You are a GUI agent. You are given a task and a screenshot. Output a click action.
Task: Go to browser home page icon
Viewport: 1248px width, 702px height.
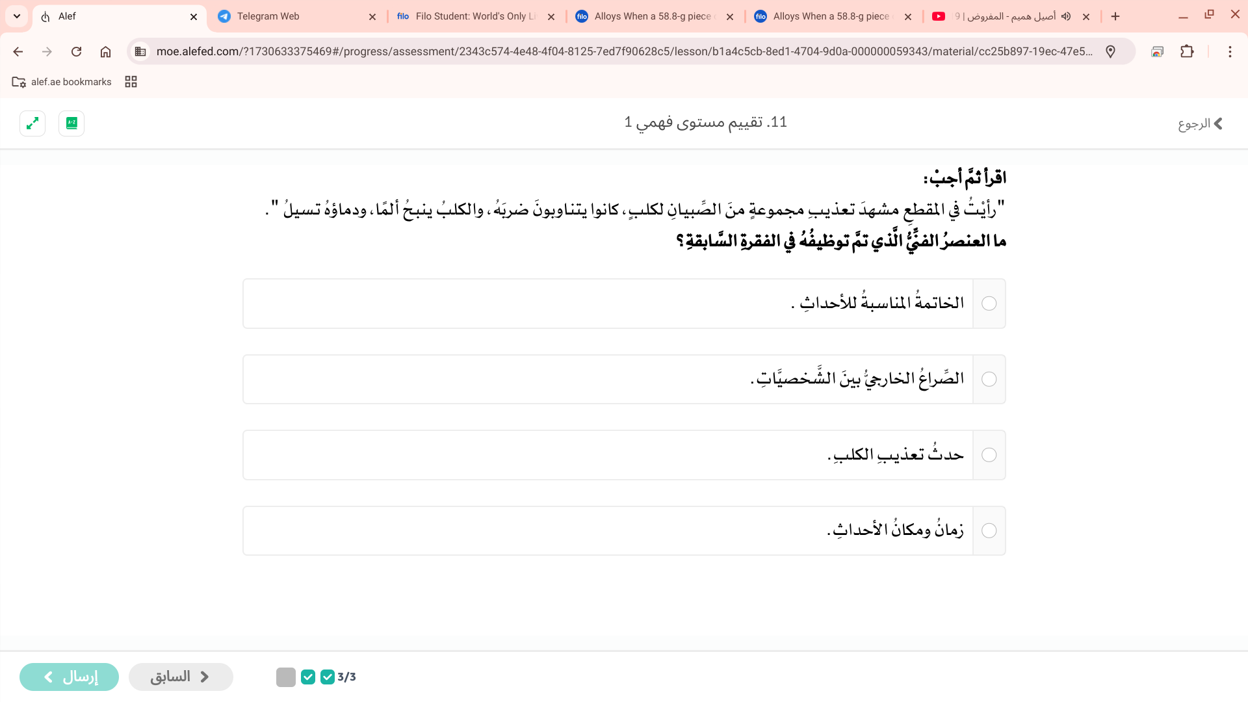click(105, 51)
